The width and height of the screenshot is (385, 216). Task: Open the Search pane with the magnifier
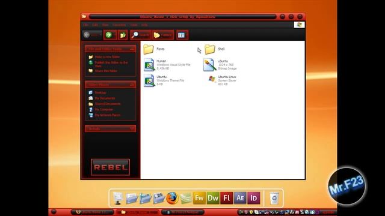140,35
